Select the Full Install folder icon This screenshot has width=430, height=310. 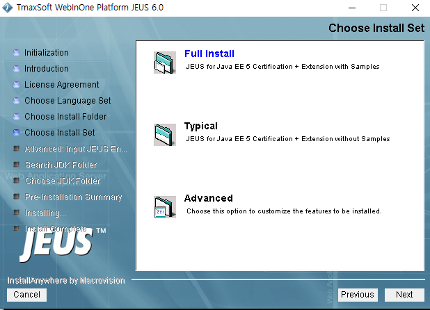(x=164, y=63)
